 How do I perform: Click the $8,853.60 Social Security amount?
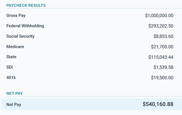tap(163, 36)
